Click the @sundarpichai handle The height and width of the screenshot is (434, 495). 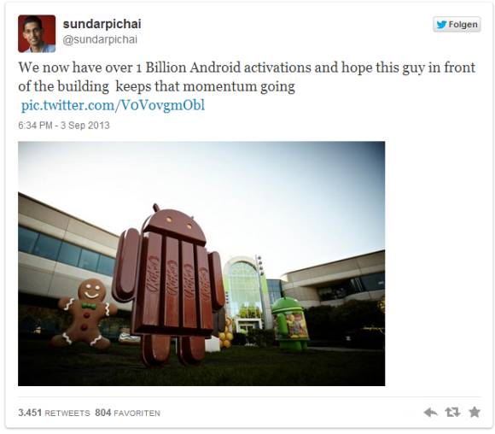click(x=100, y=39)
